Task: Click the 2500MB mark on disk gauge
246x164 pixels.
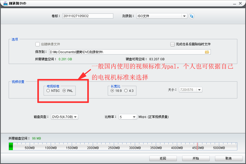Action: pos(114,148)
